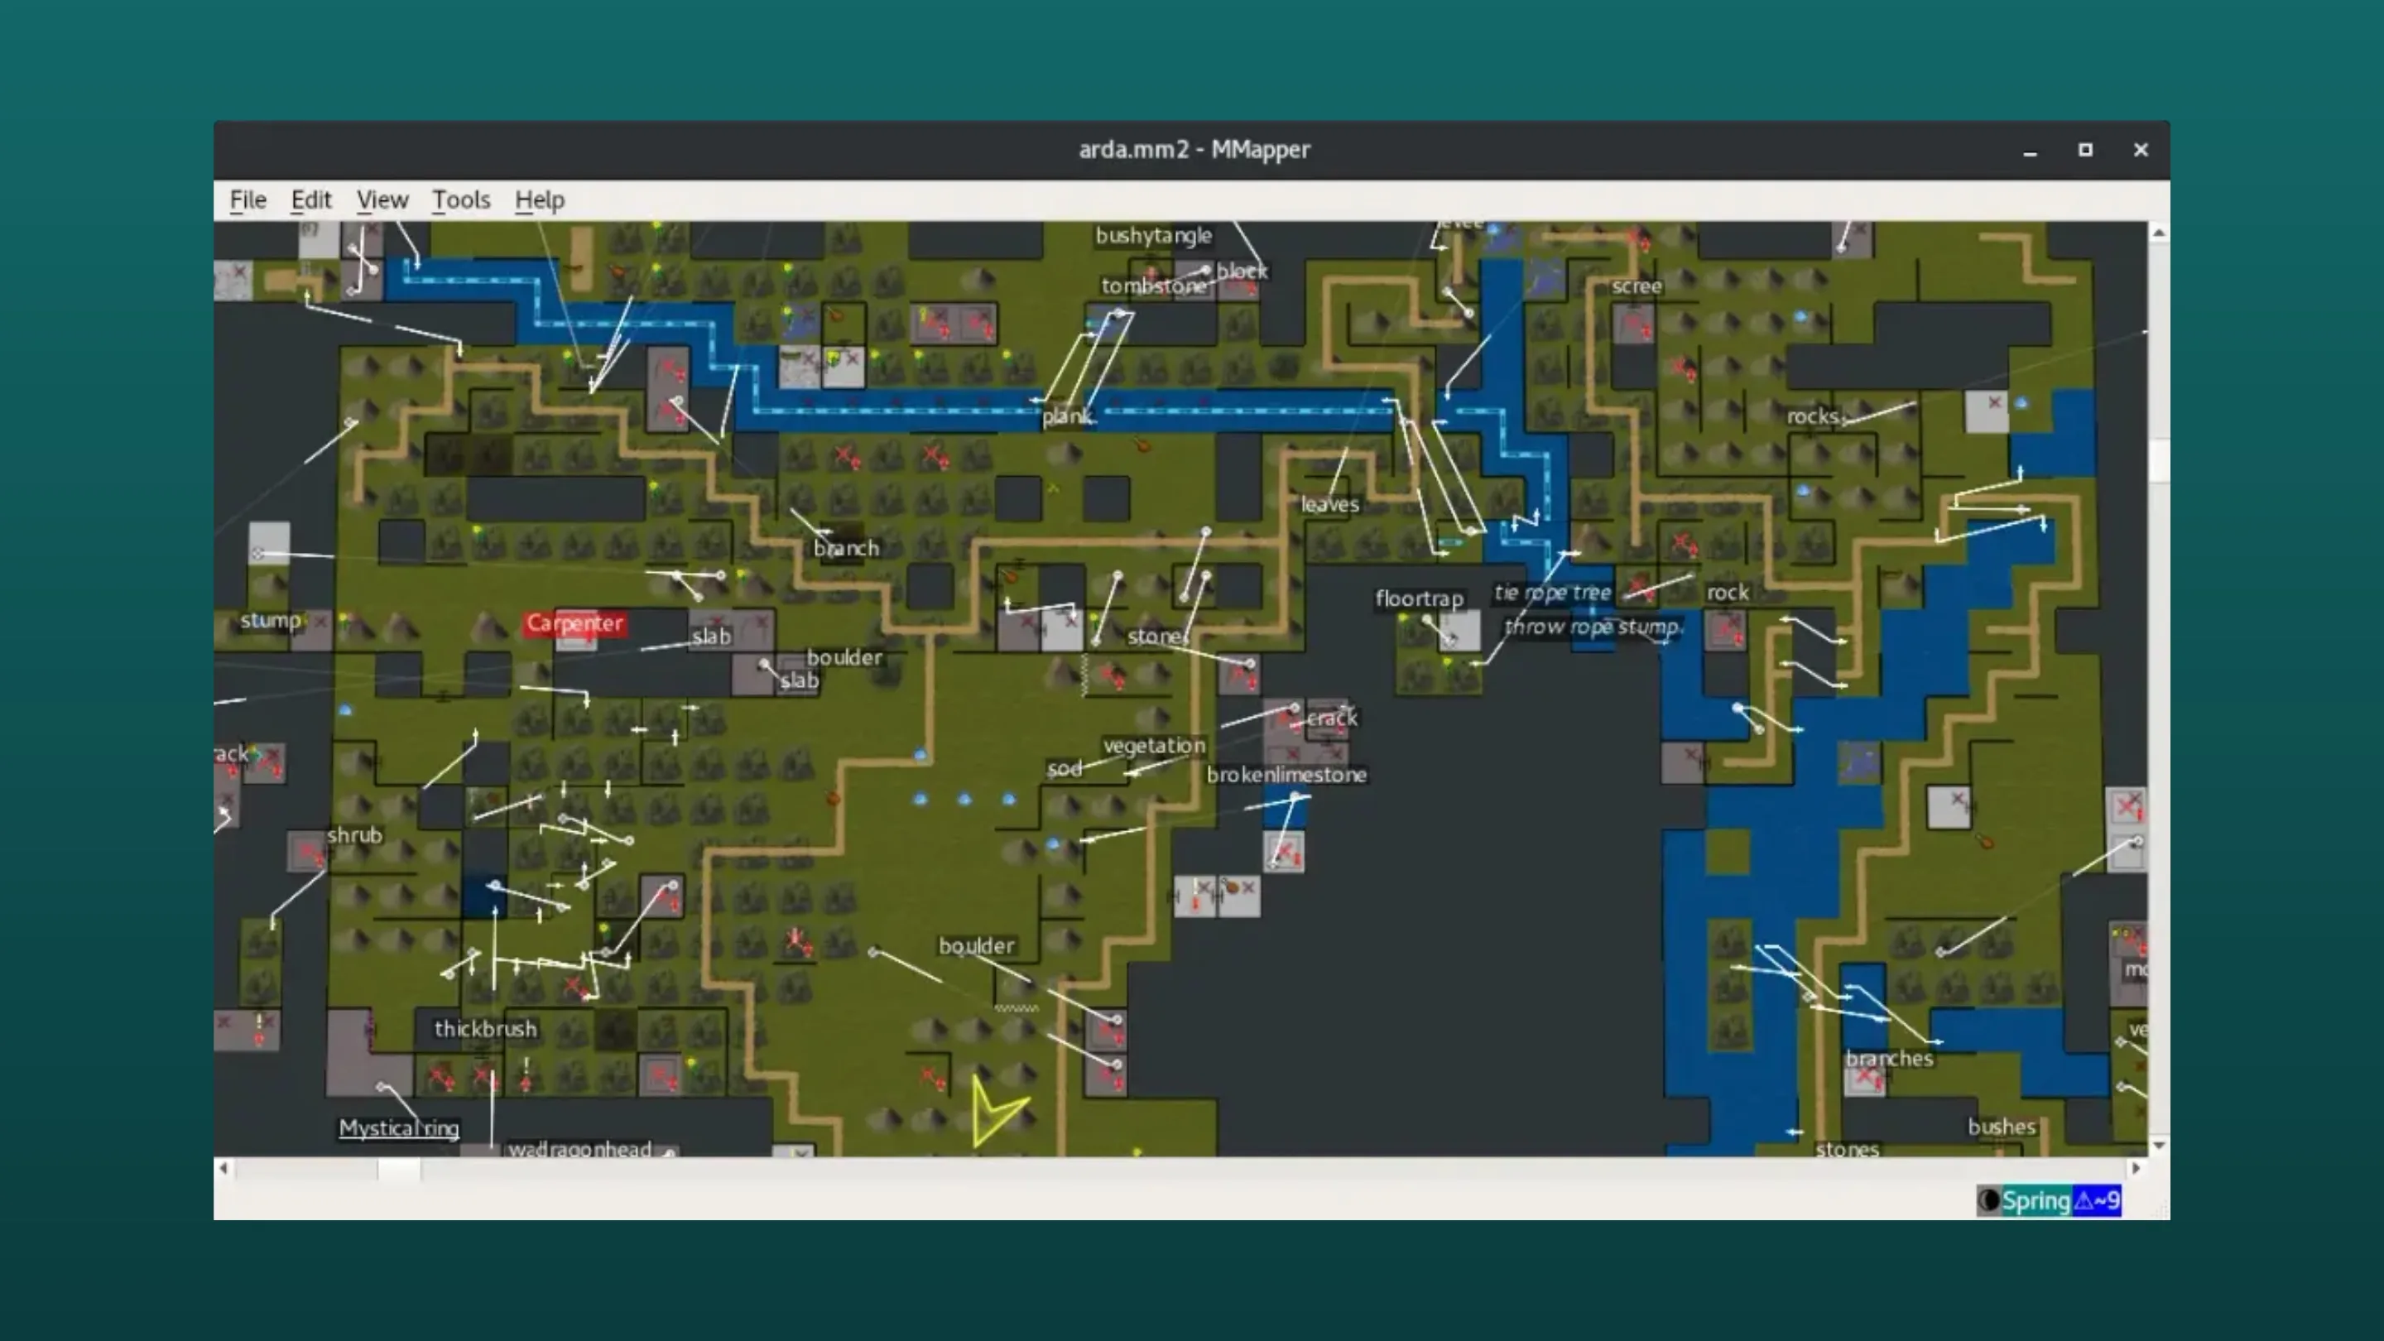Click the vertical scrollbar thumb
The height and width of the screenshot is (1341, 2384).
(2158, 461)
